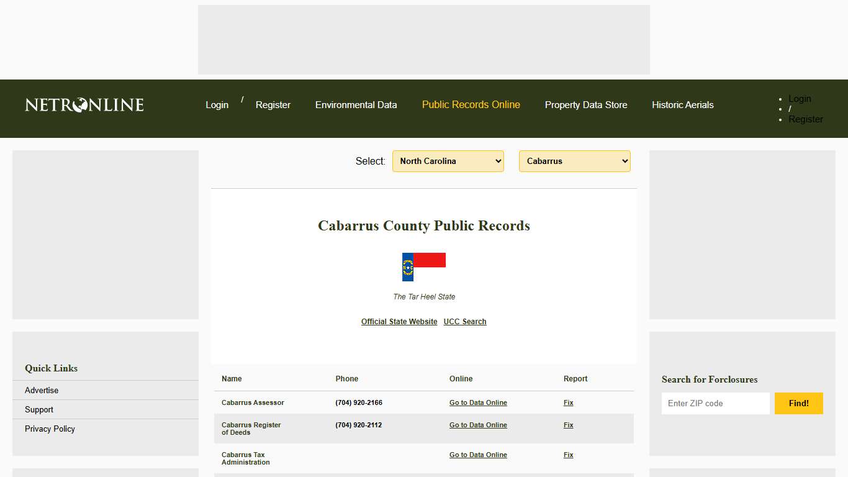This screenshot has width=848, height=477.
Task: Select Public Records Online from the navigation
Action: (x=471, y=104)
